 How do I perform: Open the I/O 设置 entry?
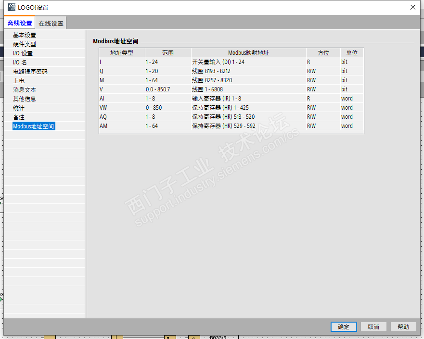coord(23,53)
